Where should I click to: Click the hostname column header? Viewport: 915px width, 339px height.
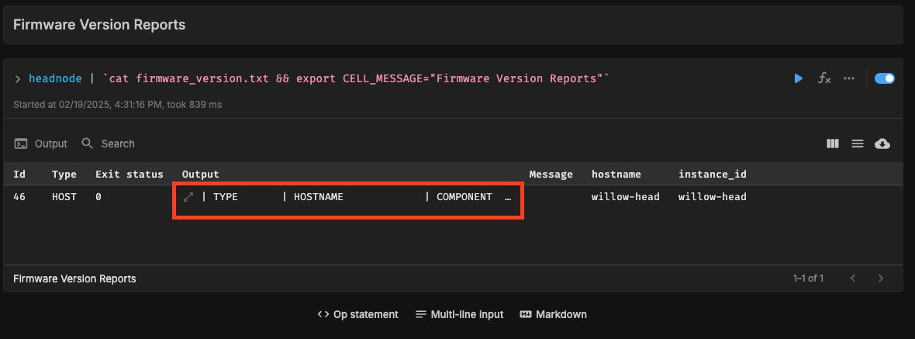(x=616, y=174)
